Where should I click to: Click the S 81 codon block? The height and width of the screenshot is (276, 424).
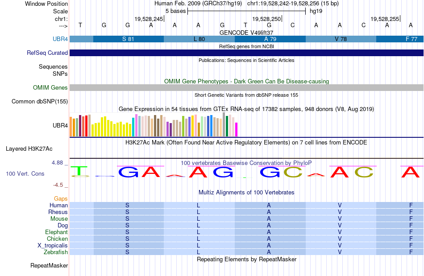point(129,39)
